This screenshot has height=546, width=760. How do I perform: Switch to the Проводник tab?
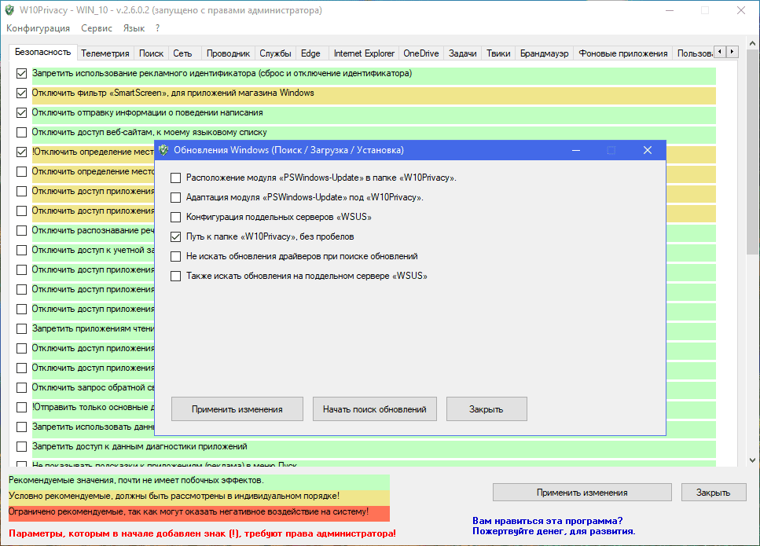point(228,53)
